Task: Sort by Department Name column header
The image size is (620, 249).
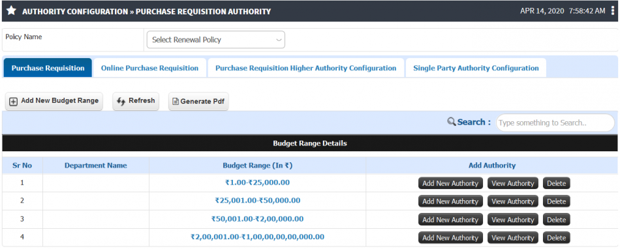Action: 96,166
